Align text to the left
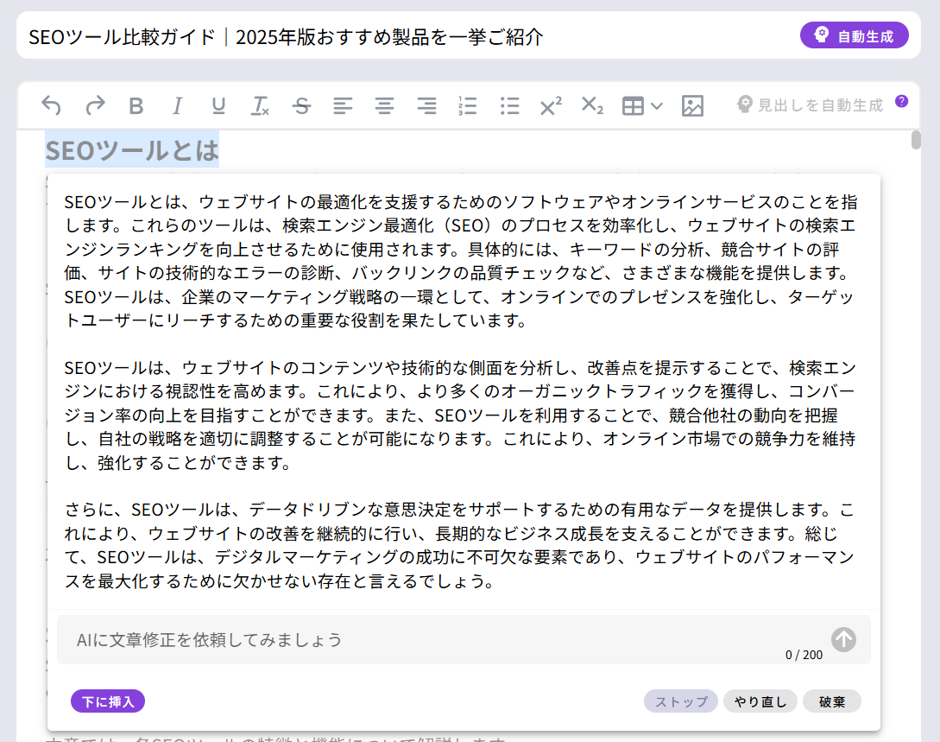This screenshot has width=940, height=742. tap(343, 105)
